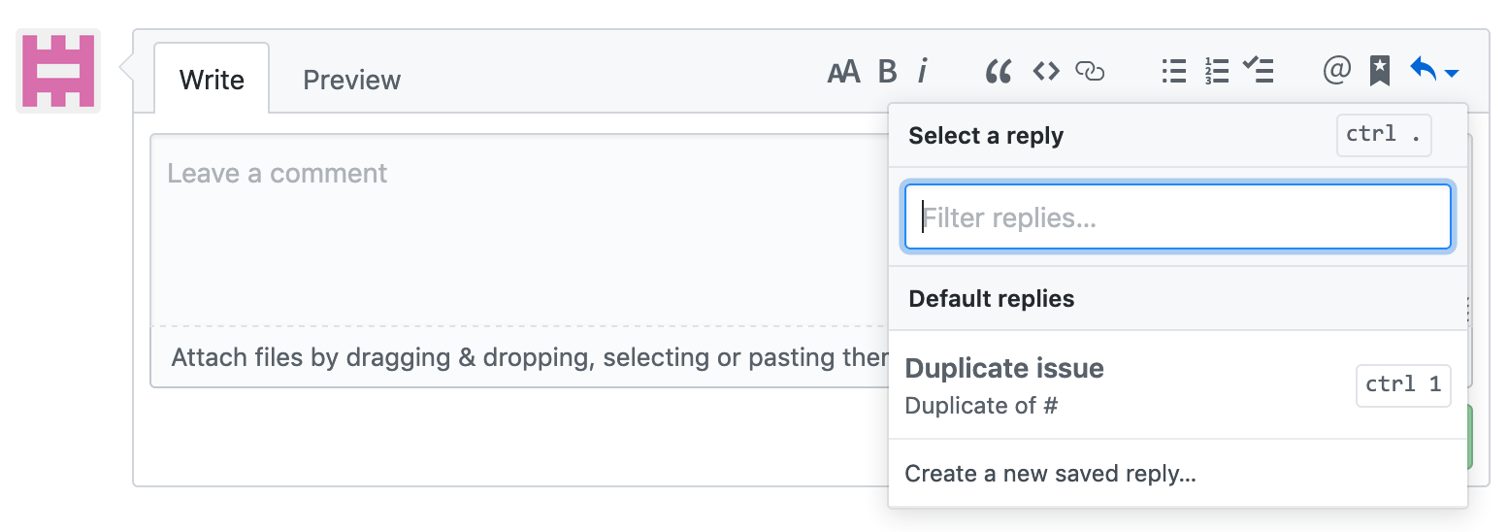Mention a user with the @ icon

tap(1336, 70)
